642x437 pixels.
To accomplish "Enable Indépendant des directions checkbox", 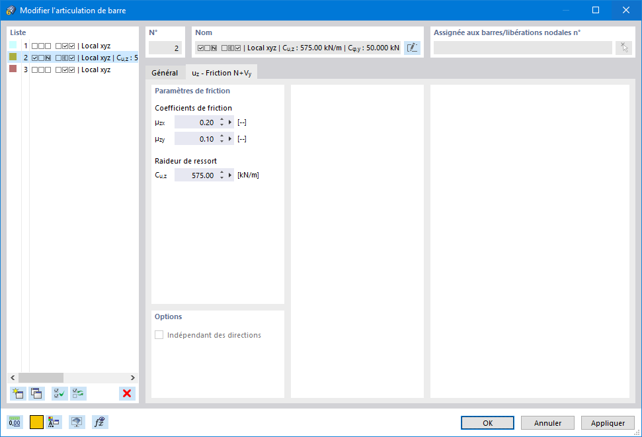I will click(x=159, y=335).
